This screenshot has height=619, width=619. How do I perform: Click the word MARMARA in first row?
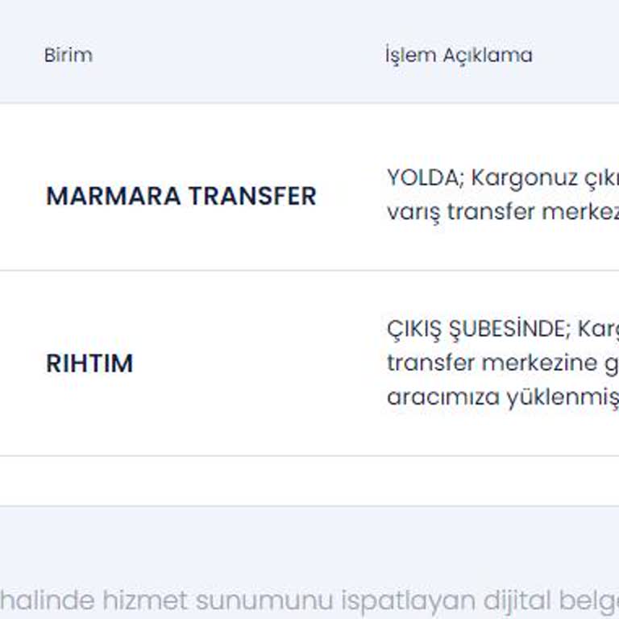click(114, 196)
